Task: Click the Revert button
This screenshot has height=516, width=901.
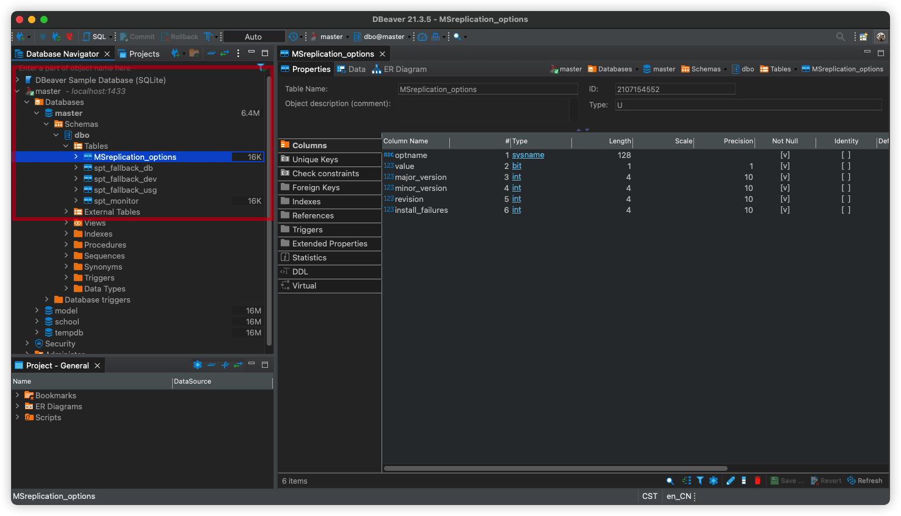Action: 826,481
